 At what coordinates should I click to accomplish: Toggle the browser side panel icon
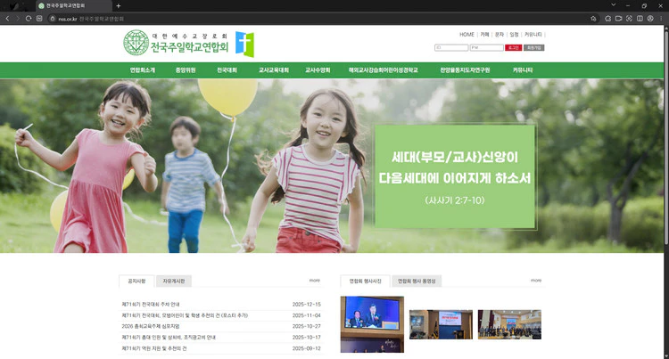[x=640, y=19]
